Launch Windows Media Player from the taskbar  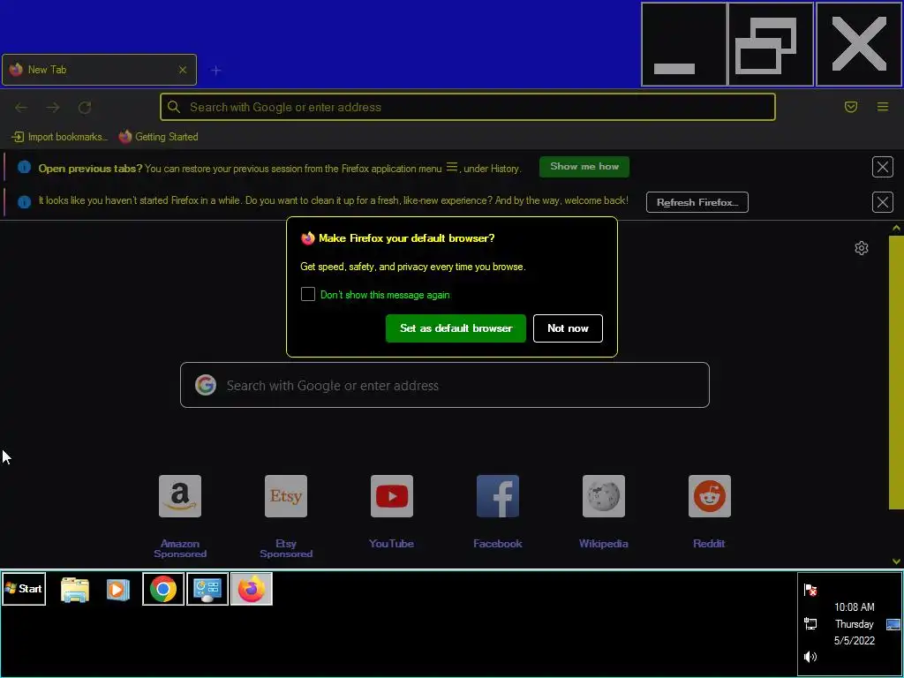click(118, 589)
